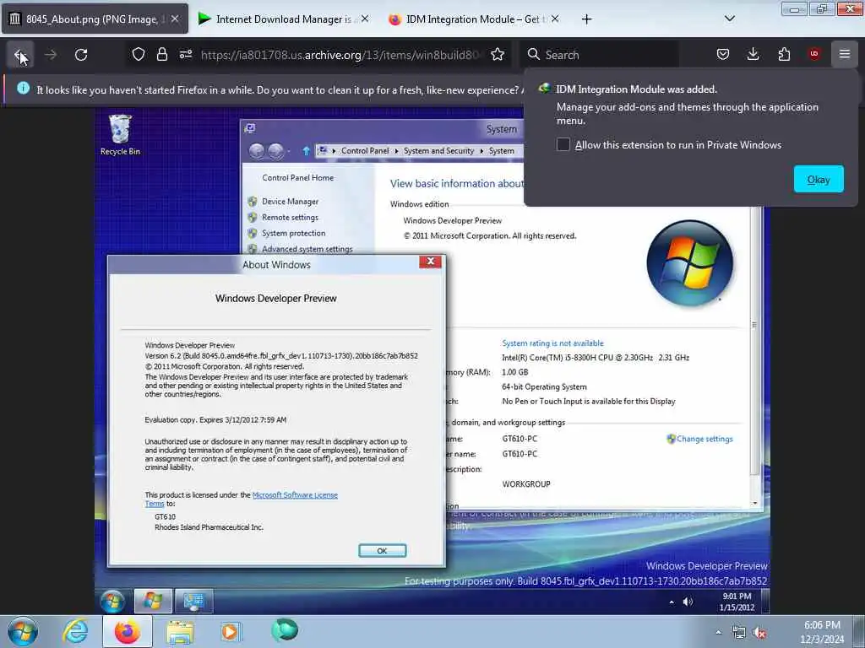This screenshot has width=865, height=648.
Task: Reload the current page
Action: (x=81, y=55)
